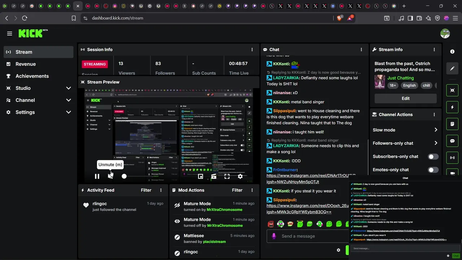The height and width of the screenshot is (260, 462).
Task: Click Just Chatting category thumbnail
Action: [x=380, y=82]
